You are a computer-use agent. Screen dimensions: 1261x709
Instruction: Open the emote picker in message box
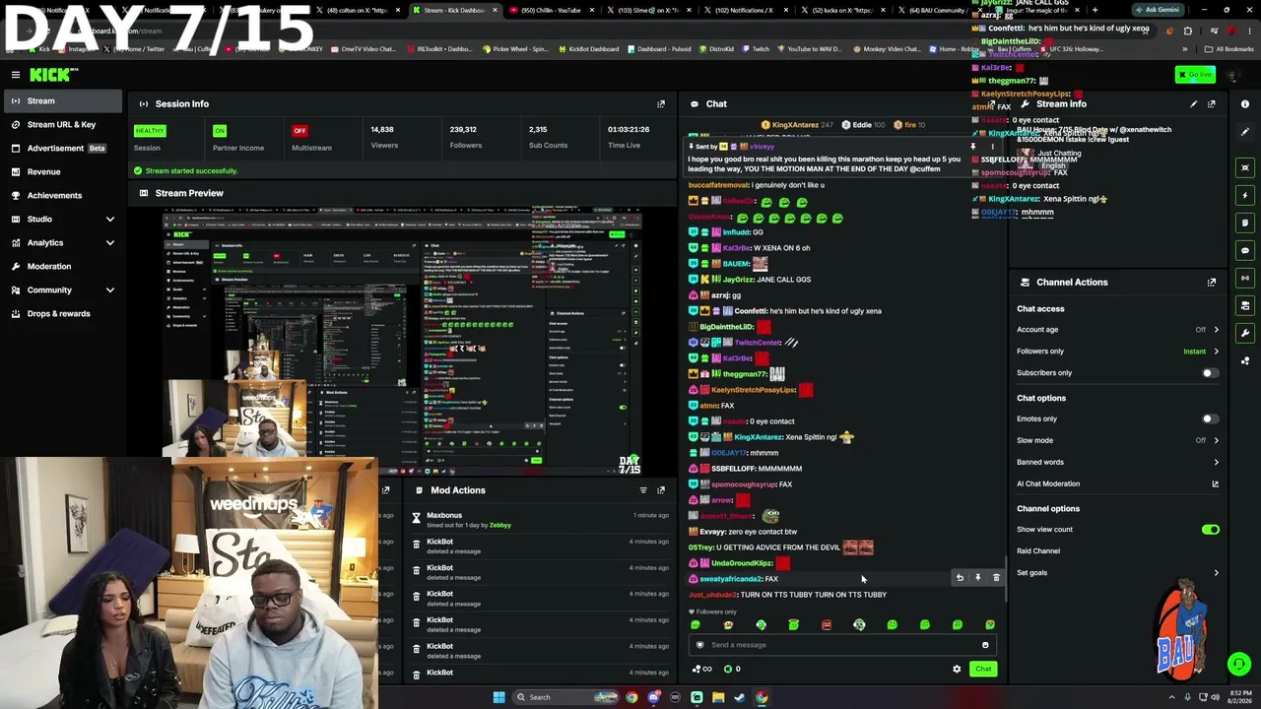985,645
